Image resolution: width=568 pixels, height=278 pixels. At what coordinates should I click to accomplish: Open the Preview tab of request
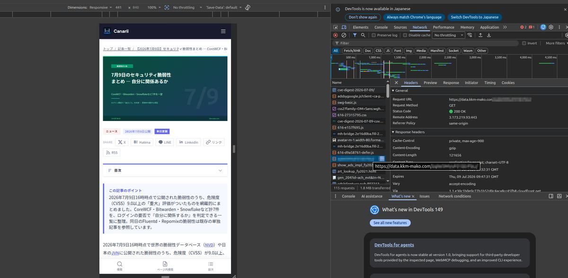point(430,83)
